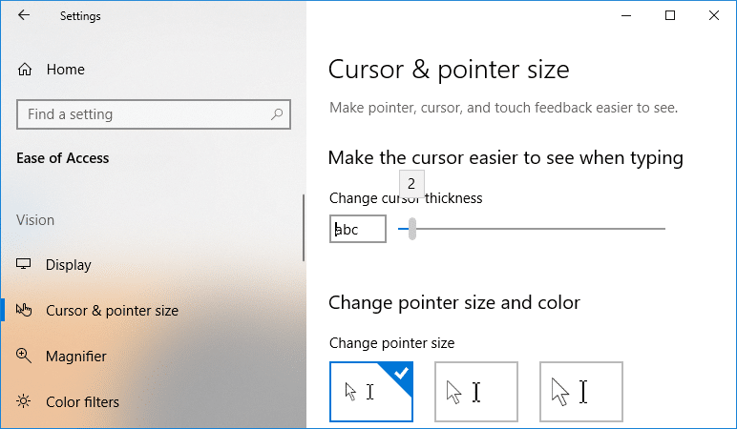Screen dimensions: 737x429
Task: Click the Cursor & pointer size icon
Action: (x=25, y=310)
